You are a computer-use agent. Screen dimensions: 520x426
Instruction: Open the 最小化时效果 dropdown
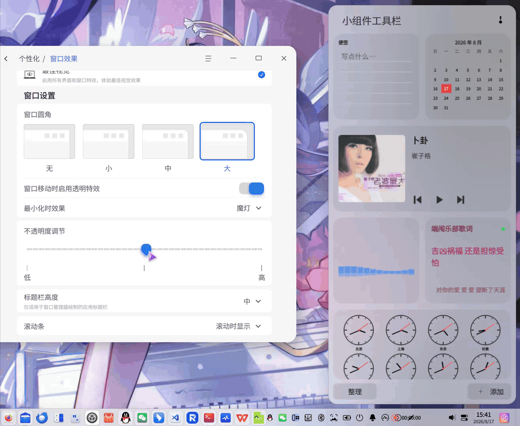(x=249, y=208)
